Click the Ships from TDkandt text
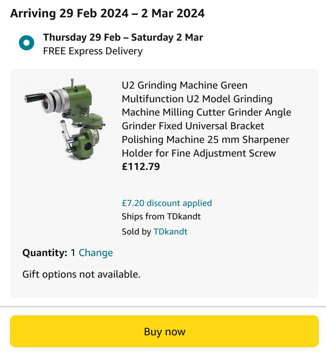 (161, 217)
